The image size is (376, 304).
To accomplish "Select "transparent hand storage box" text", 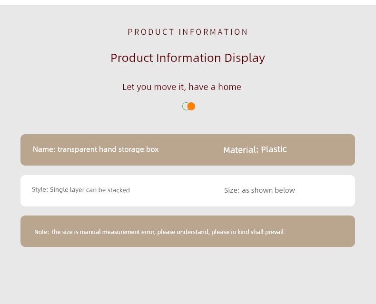I will tap(108, 149).
